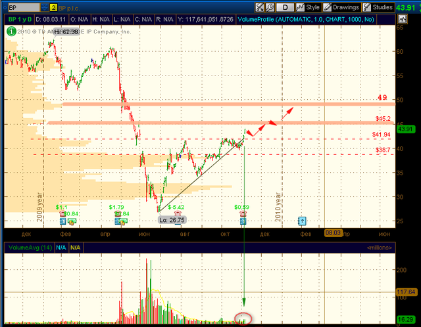Click the phone event icon under $0.59
This screenshot has width=421, height=327.
243,213
